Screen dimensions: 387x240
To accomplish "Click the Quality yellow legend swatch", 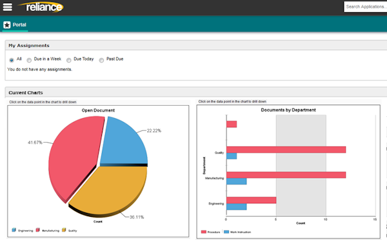I will click(x=64, y=230).
